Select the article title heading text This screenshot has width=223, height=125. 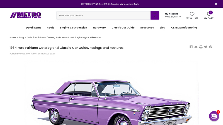(x=66, y=48)
